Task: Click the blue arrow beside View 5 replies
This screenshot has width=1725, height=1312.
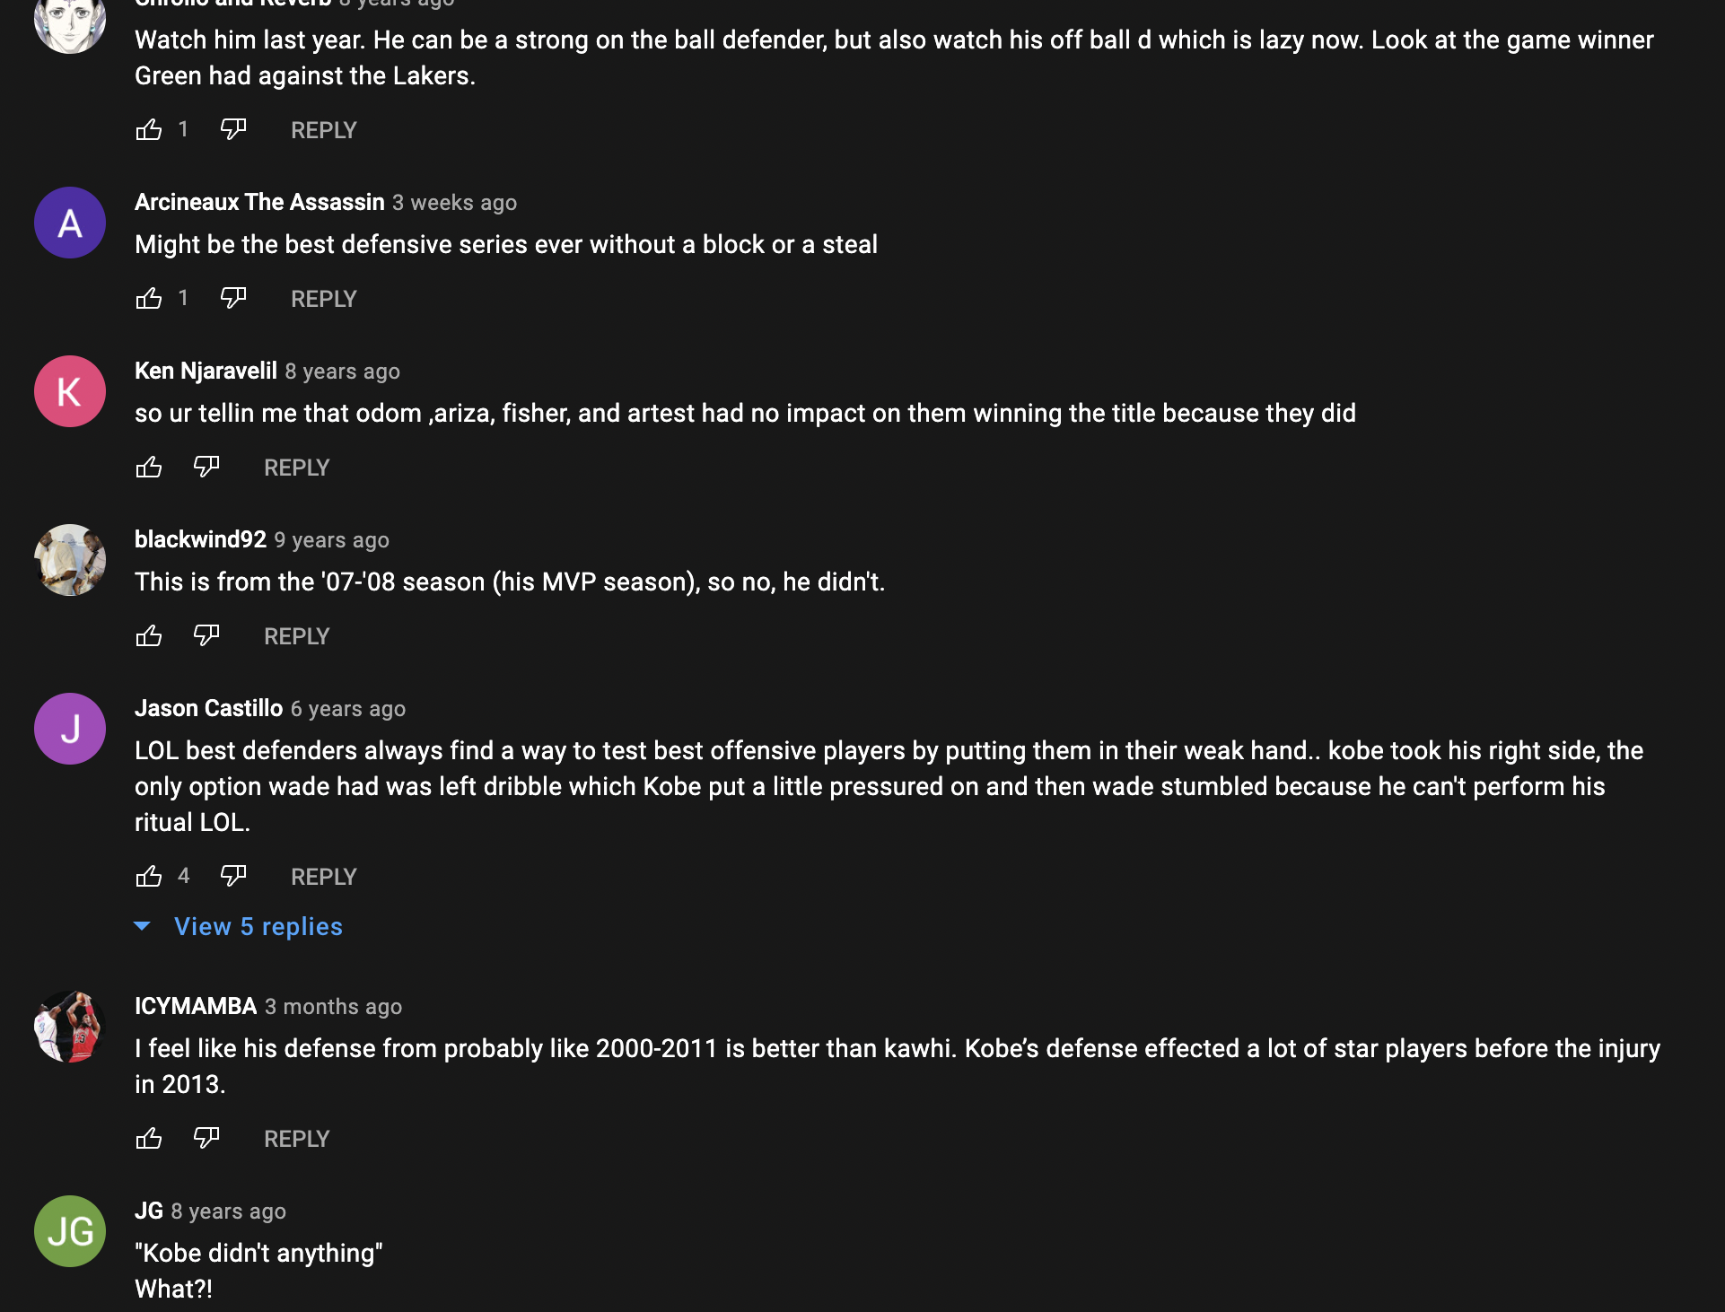Action: coord(142,926)
